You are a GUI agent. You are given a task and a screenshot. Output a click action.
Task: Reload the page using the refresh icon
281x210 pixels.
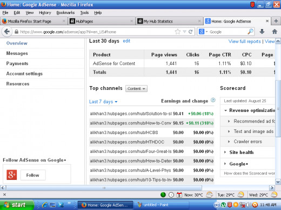click(x=191, y=32)
